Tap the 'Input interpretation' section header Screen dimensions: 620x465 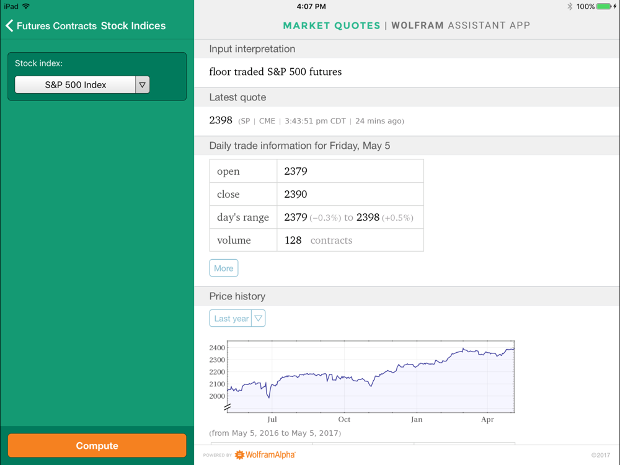coord(252,48)
